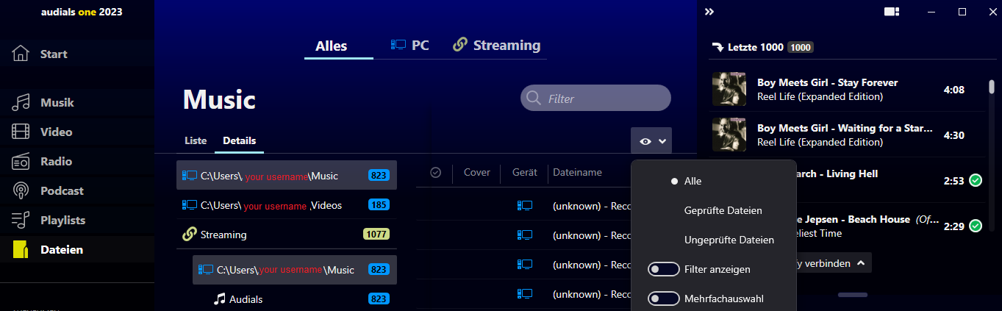Image resolution: width=1002 pixels, height=311 pixels.
Task: Select the Living Hell track
Action: pos(845,180)
